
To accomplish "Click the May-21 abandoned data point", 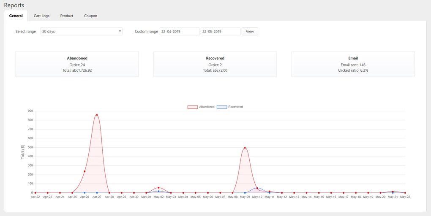I will click(393, 192).
